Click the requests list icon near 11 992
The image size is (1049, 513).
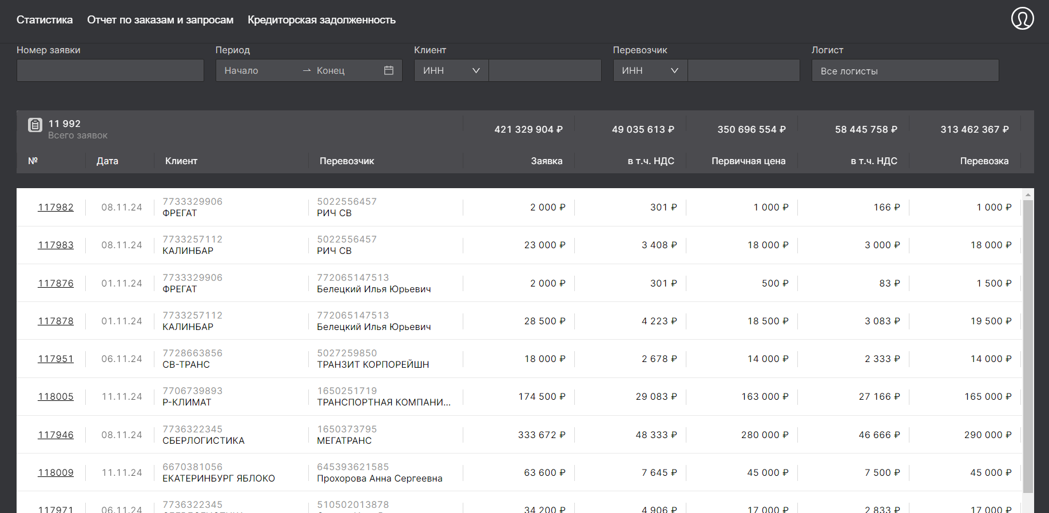pos(35,125)
